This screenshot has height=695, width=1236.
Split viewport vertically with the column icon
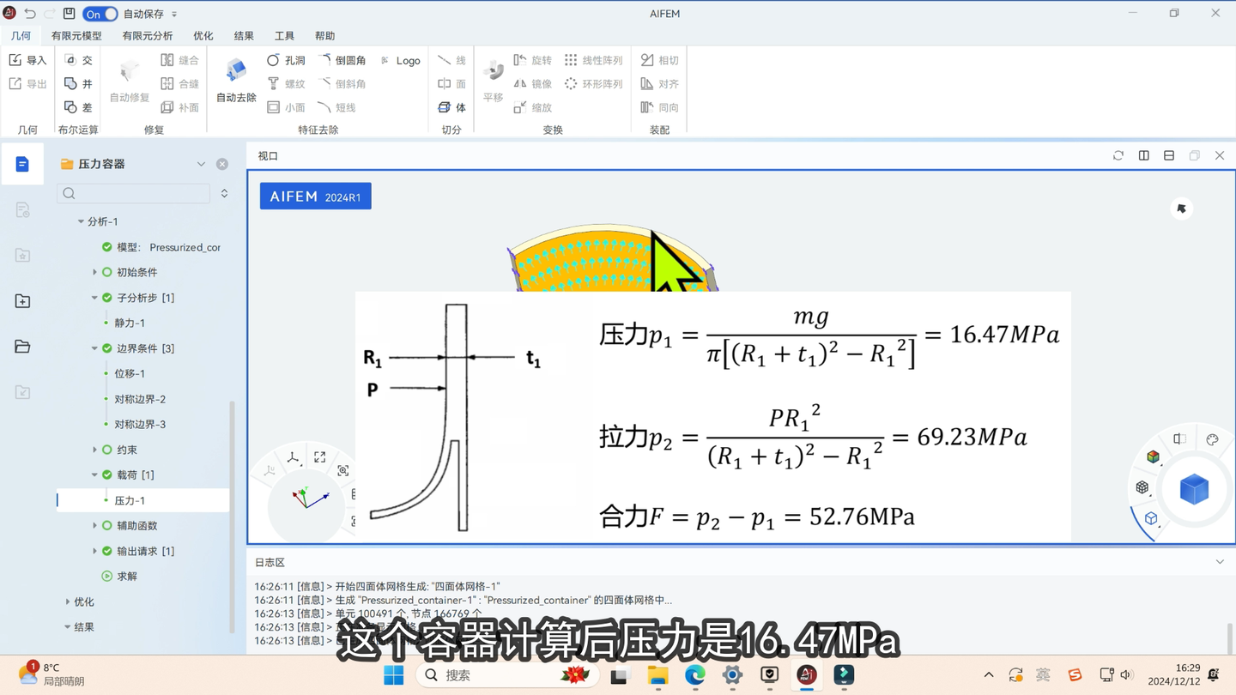coord(1144,155)
